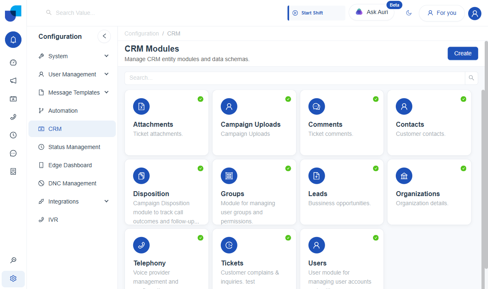
Task: Open Edge Dashboard in sidebar
Action: [x=72, y=165]
